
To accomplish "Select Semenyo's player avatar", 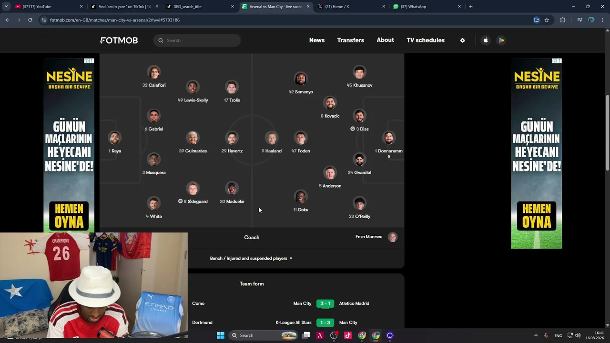I will click(300, 79).
